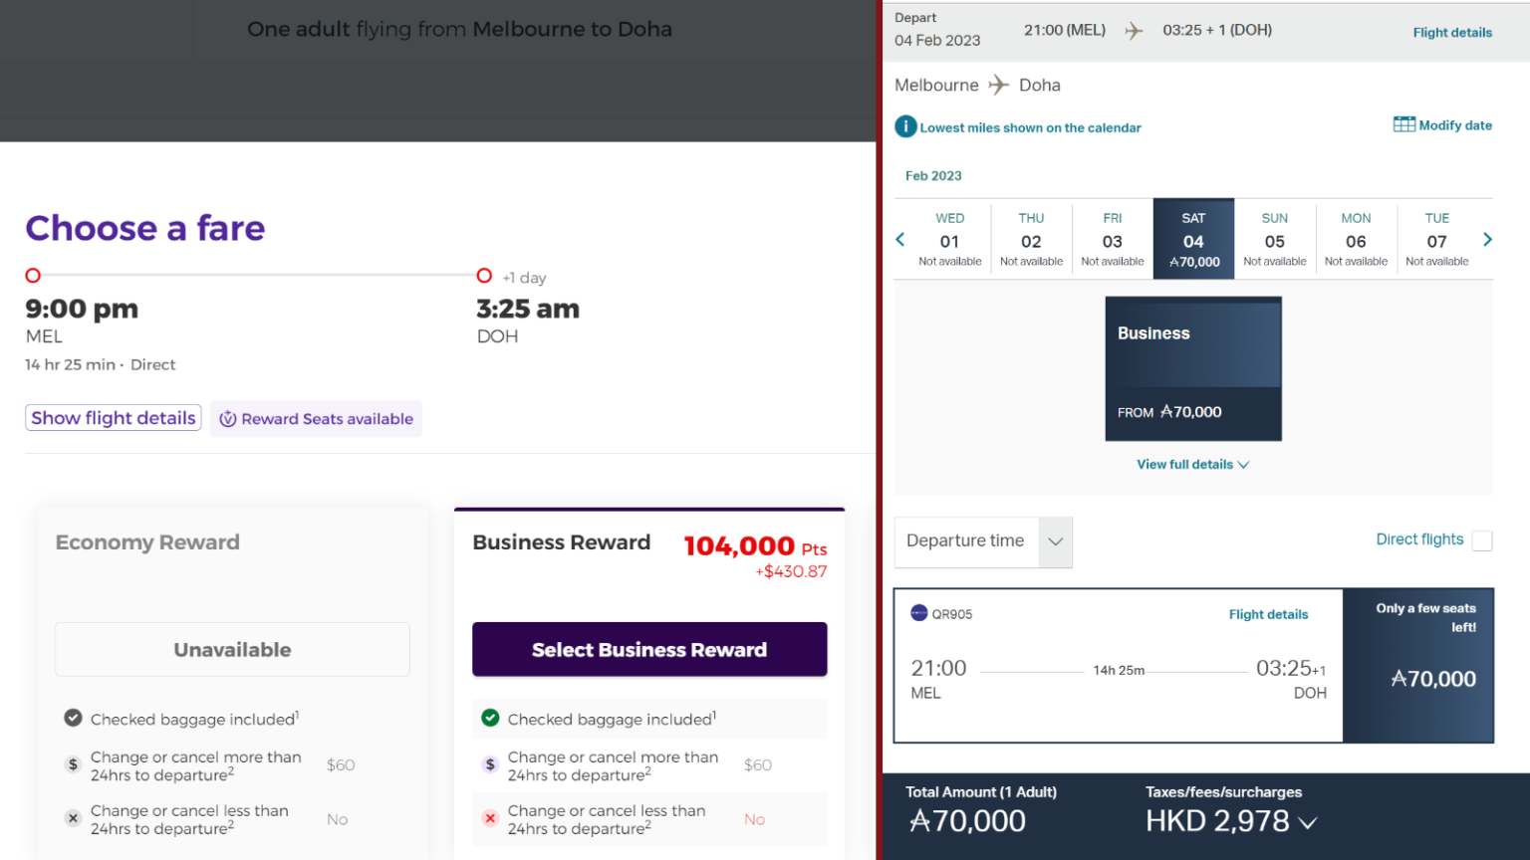Screen dimensions: 1530x860
Task: Click the green checkmark on Business checked baggage
Action: point(489,718)
